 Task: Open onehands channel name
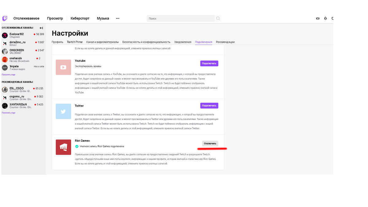[x=16, y=58]
